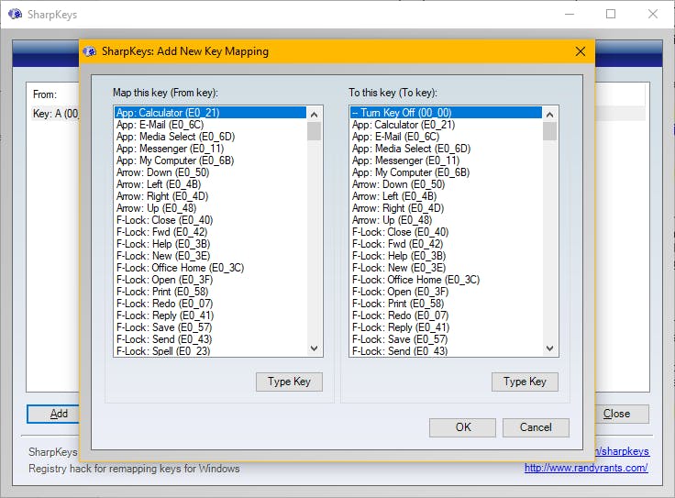
Task: Select F-Lock: Reply (E0_41) in From list
Action: (211, 315)
